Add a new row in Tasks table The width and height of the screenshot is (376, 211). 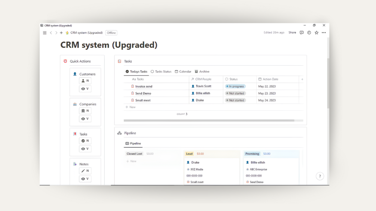131,107
